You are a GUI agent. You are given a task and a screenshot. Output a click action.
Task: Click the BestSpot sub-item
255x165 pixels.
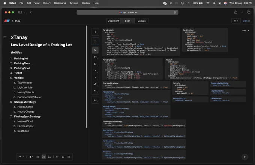(x=23, y=131)
